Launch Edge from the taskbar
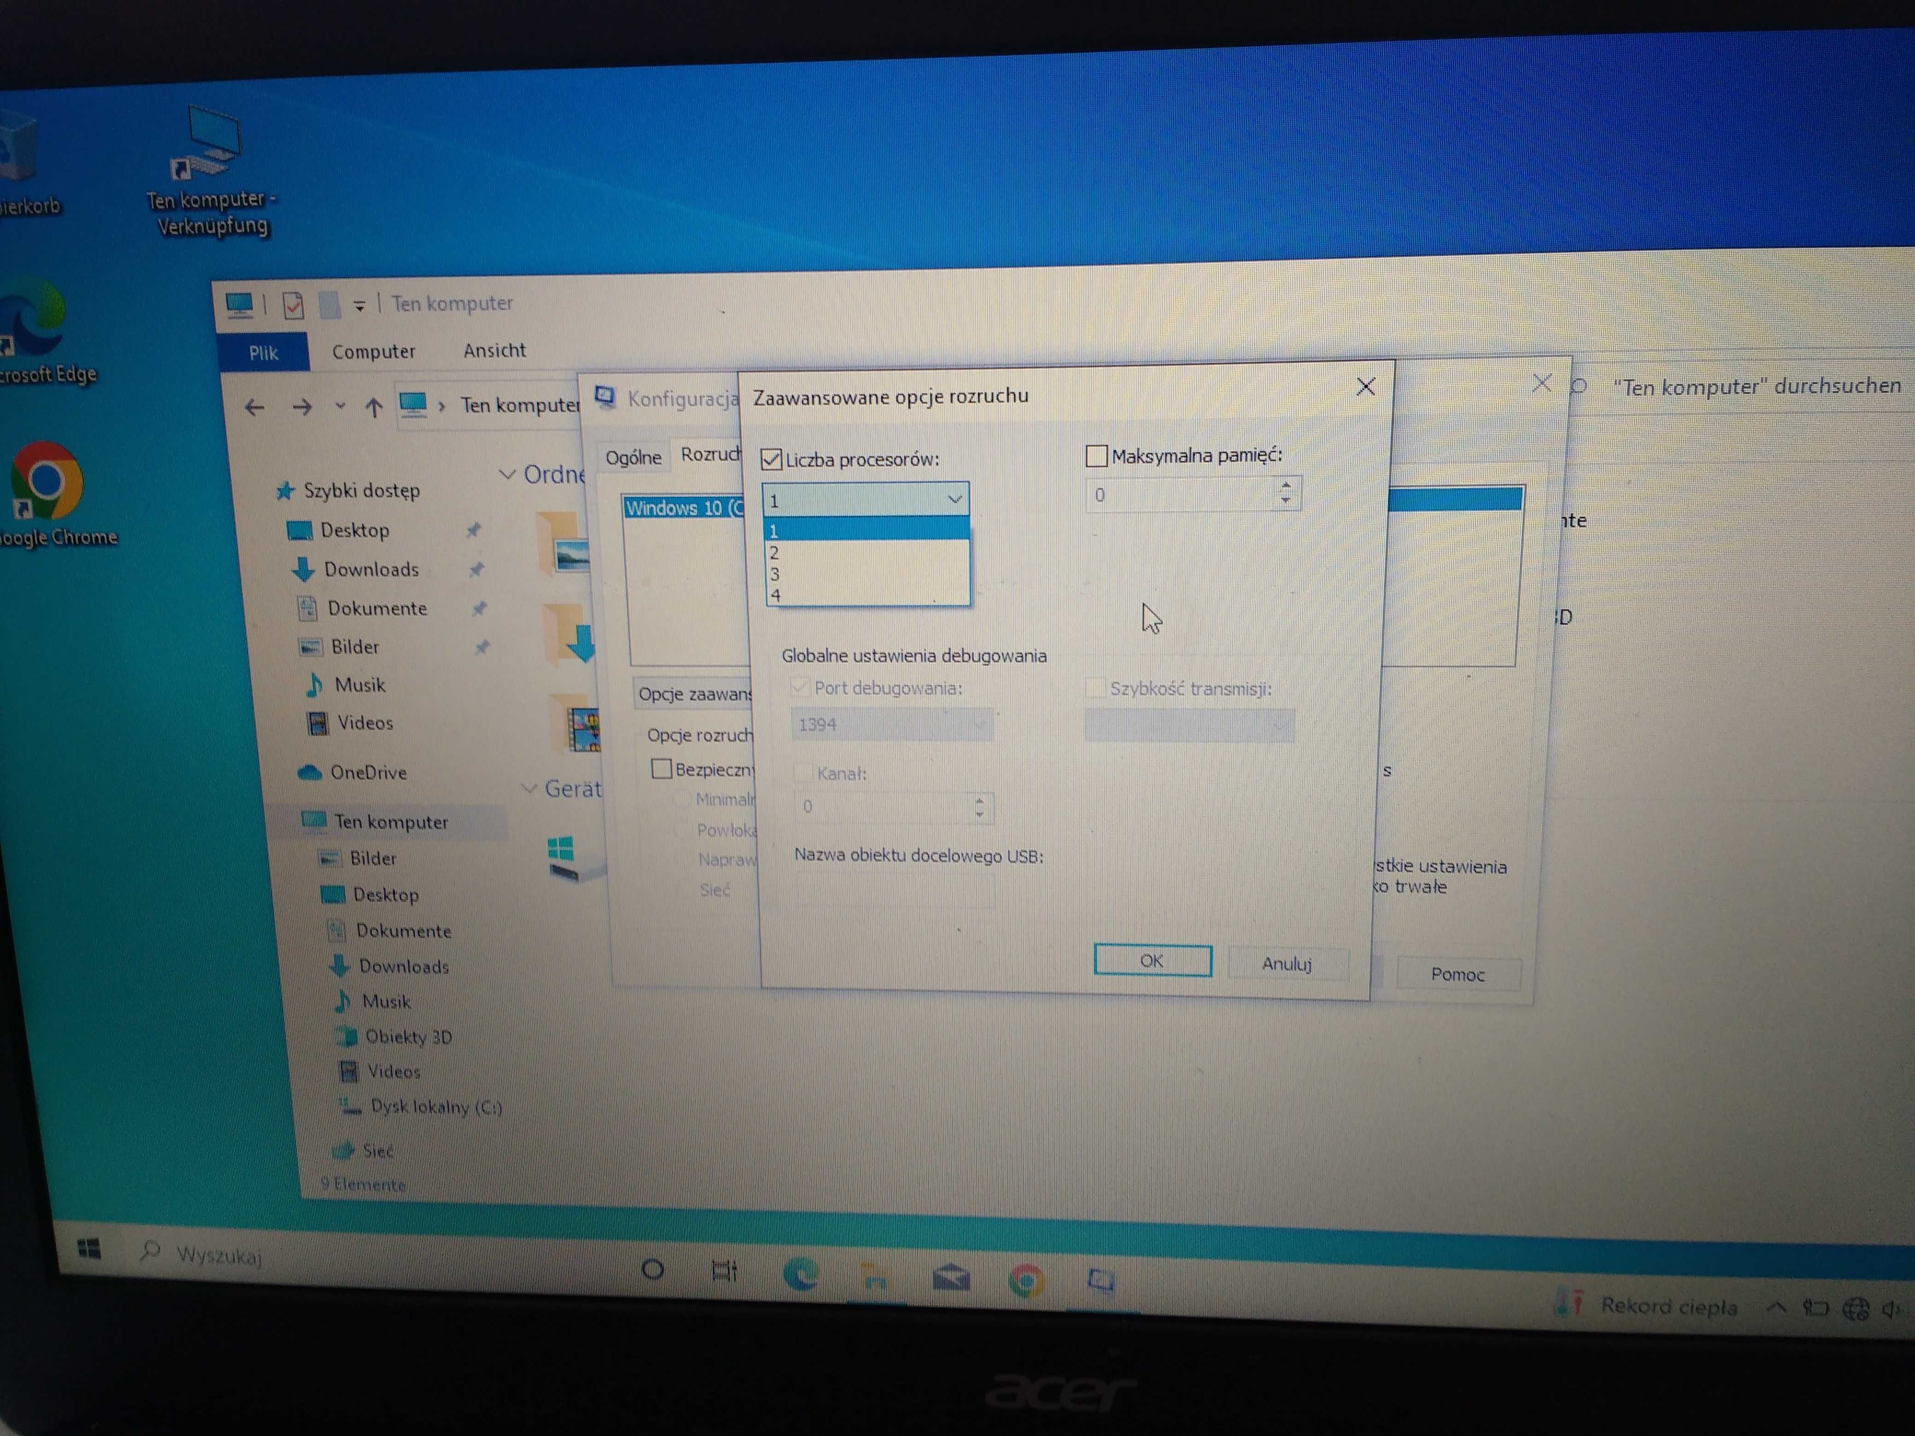The image size is (1915, 1436). click(x=800, y=1274)
